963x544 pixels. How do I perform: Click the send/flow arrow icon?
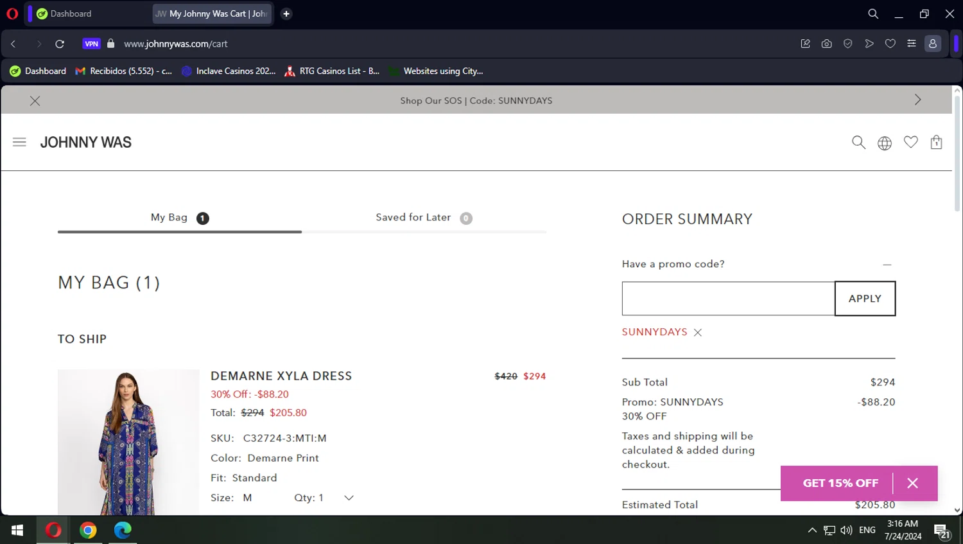click(869, 44)
